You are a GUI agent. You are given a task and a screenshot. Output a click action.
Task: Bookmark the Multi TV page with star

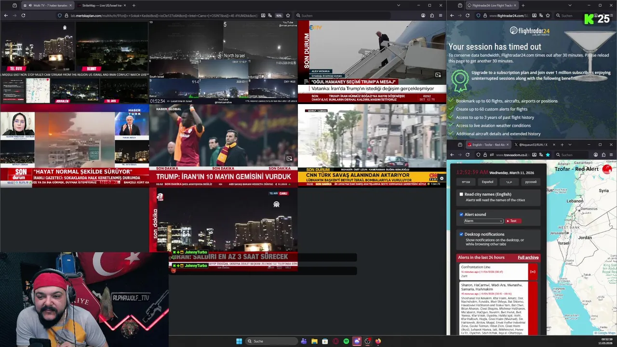click(x=288, y=15)
